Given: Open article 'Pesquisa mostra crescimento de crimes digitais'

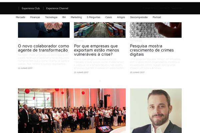Looking at the screenshot, I should point(152,50).
